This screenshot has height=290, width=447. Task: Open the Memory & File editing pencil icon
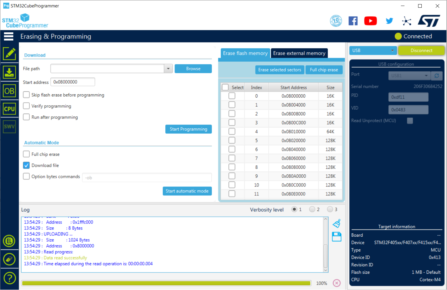(x=10, y=54)
